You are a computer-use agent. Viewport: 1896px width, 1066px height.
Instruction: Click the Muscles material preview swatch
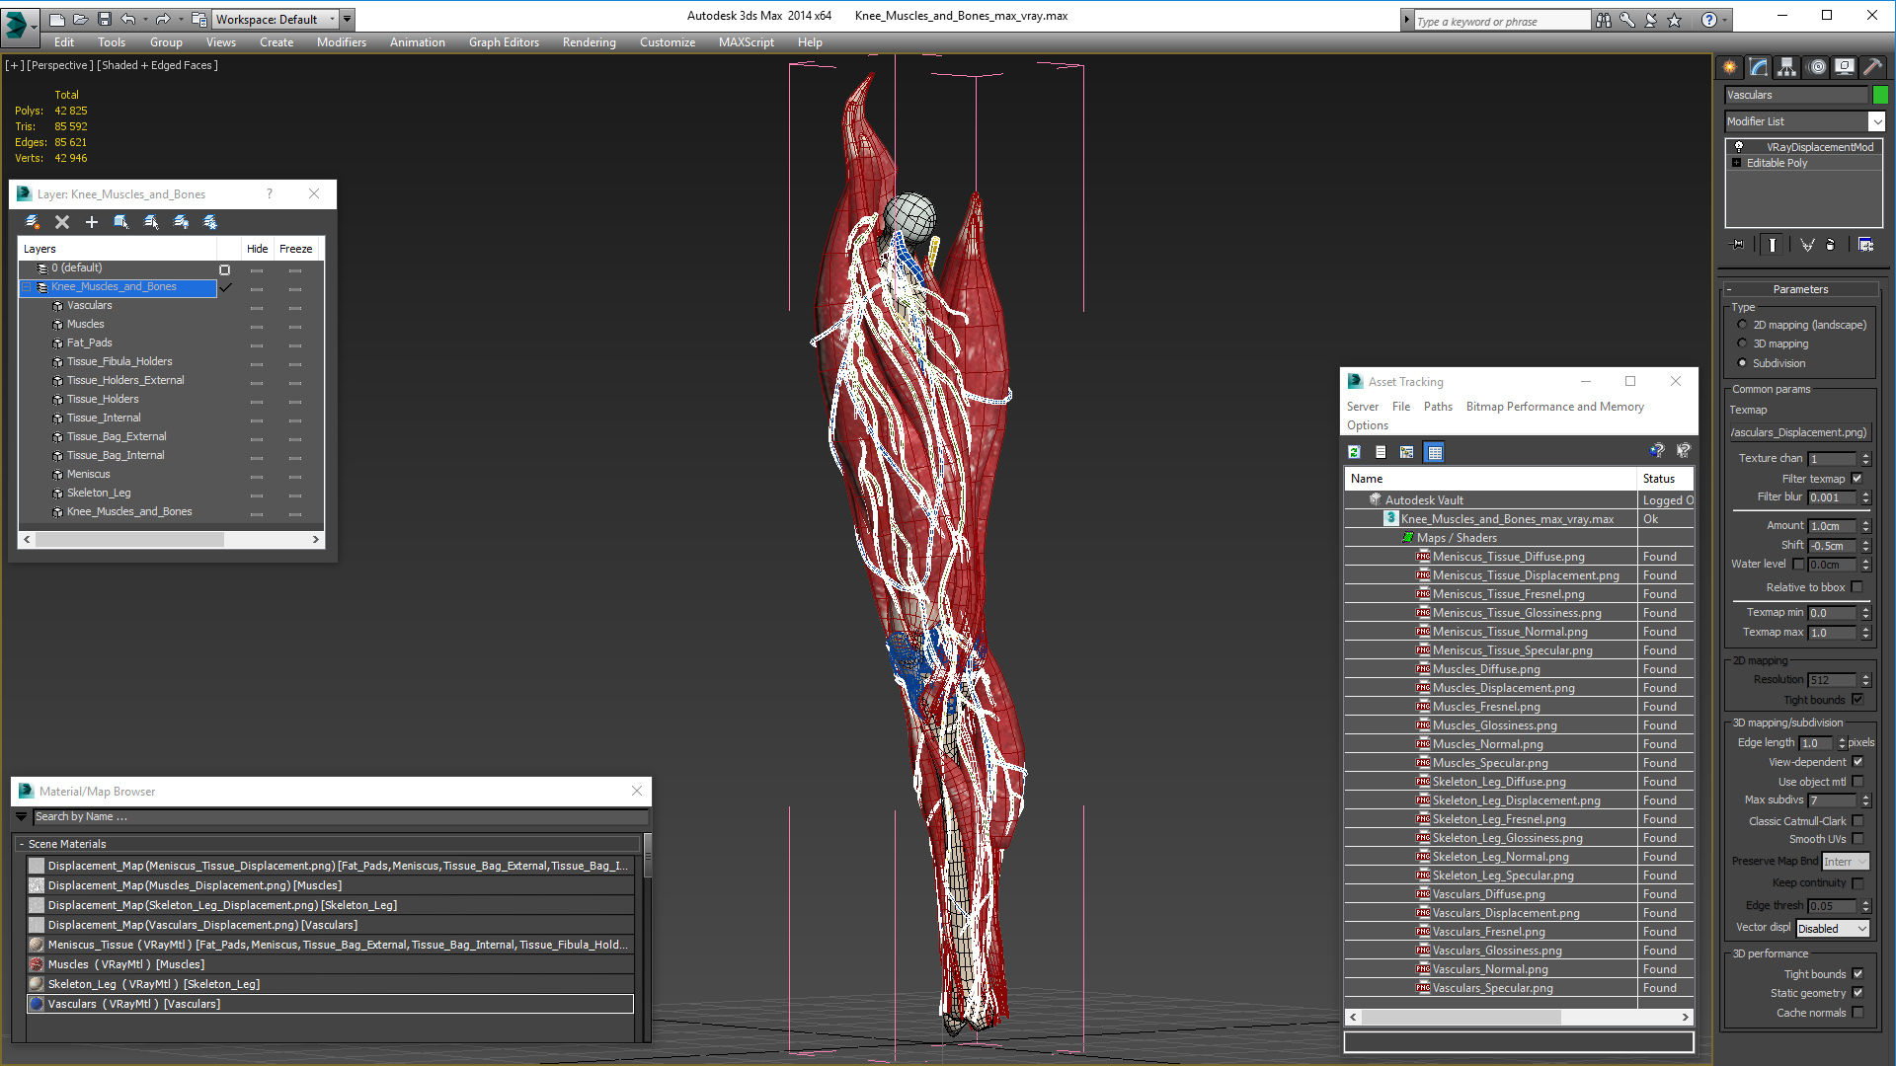37,964
